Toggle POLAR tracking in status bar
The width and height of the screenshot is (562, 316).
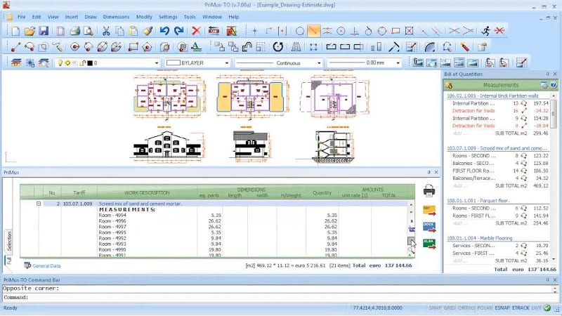click(485, 308)
